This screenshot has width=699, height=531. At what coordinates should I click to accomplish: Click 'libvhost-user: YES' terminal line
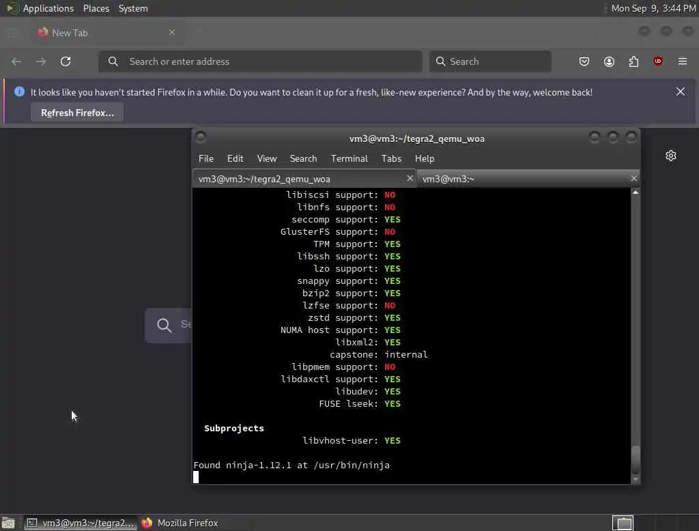[x=352, y=440]
